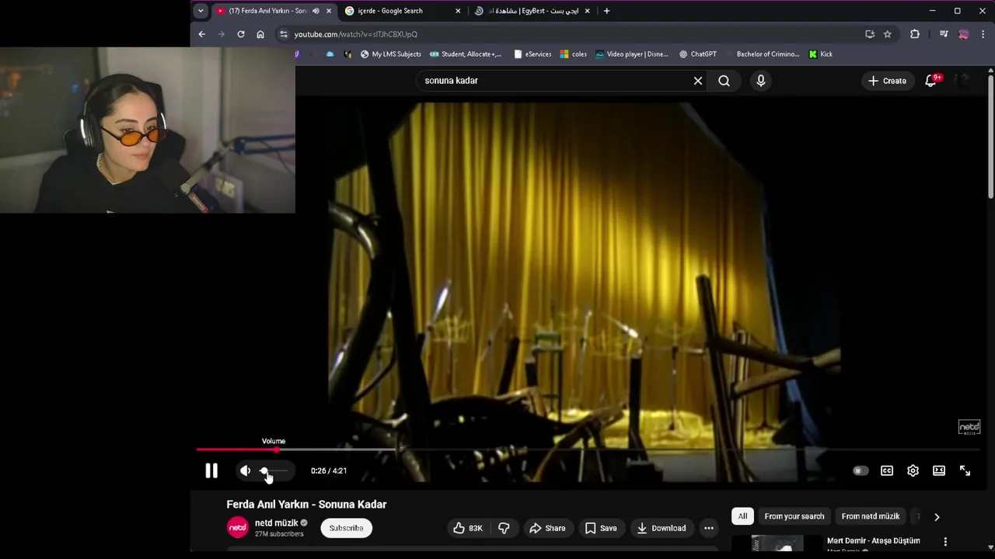Open the Extensions puzzle menu
Screen dimensions: 995x559
(915, 34)
